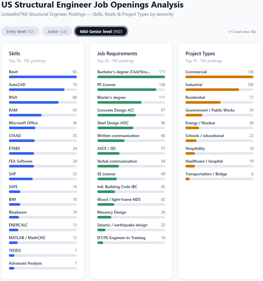Click the Job Requirements panel heading
The width and height of the screenshot is (263, 281).
(117, 54)
